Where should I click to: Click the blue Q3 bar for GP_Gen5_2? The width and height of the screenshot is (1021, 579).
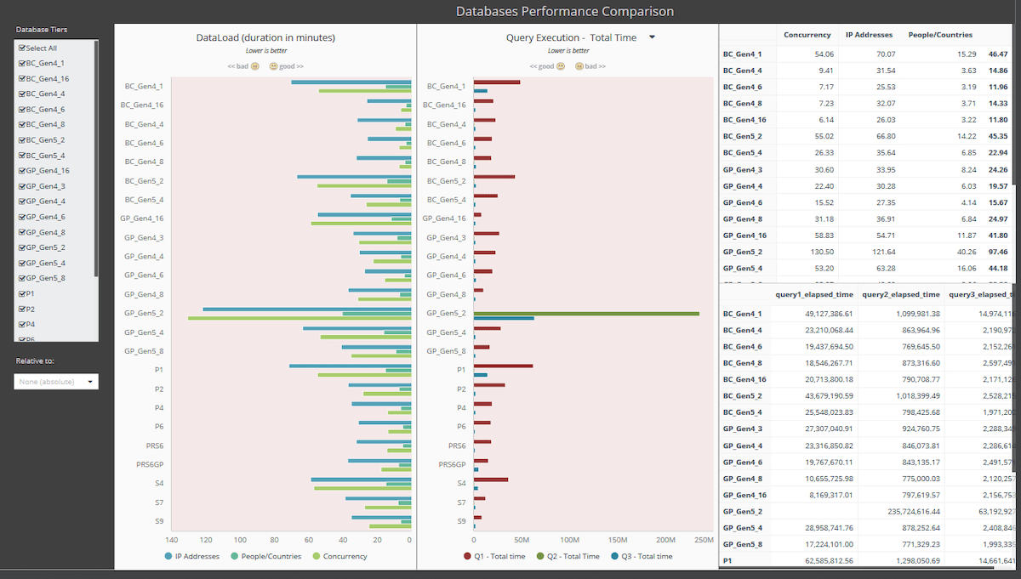coord(504,318)
